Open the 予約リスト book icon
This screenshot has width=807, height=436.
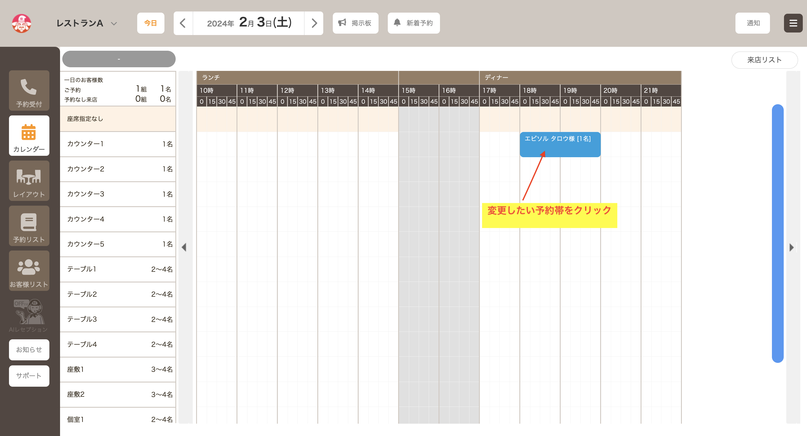(29, 226)
